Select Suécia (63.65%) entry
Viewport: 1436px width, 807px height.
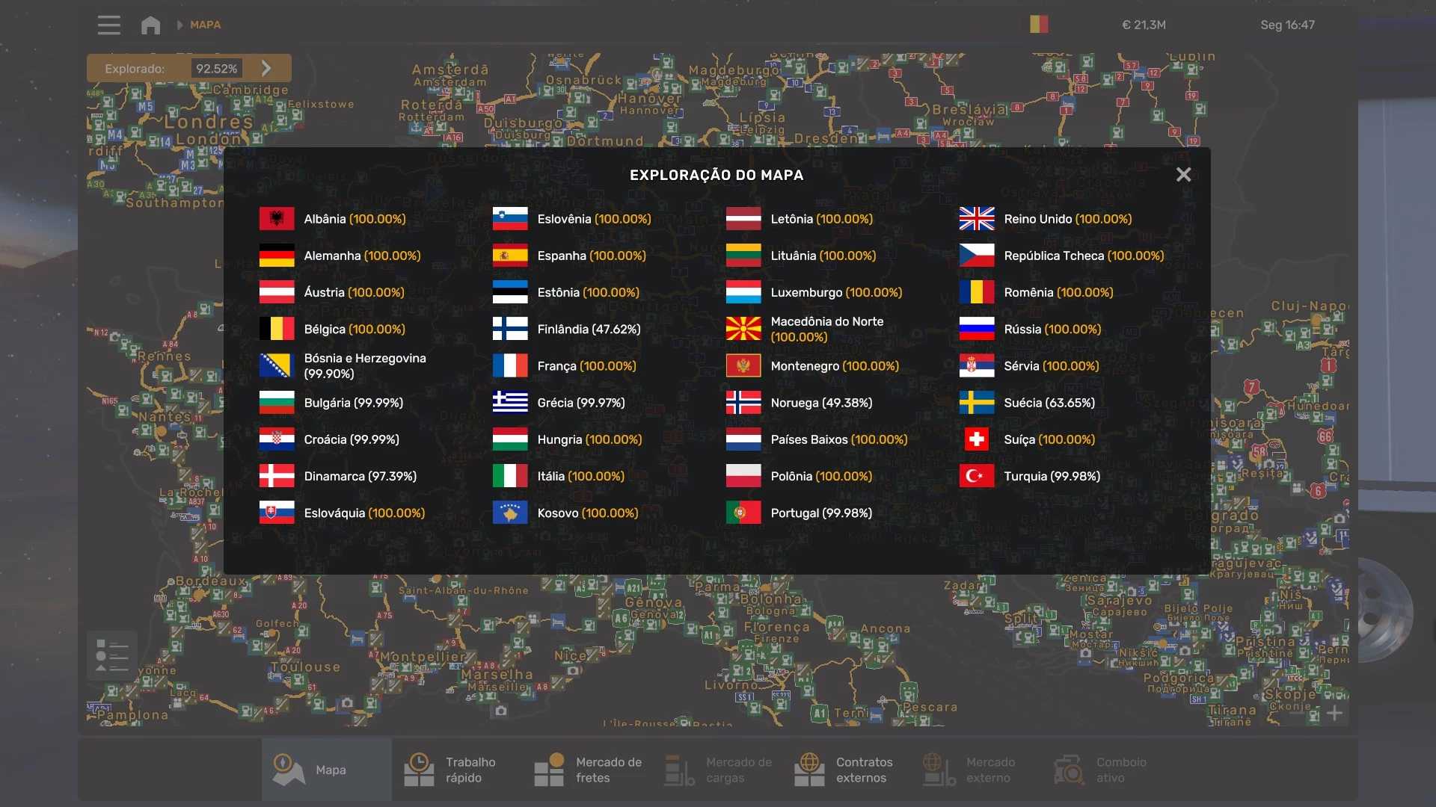pos(1049,403)
